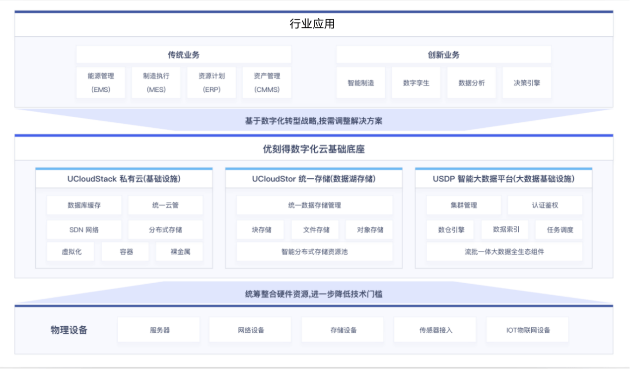The image size is (630, 369).
Task: Select the 统一云管 box
Action: pyautogui.click(x=165, y=205)
